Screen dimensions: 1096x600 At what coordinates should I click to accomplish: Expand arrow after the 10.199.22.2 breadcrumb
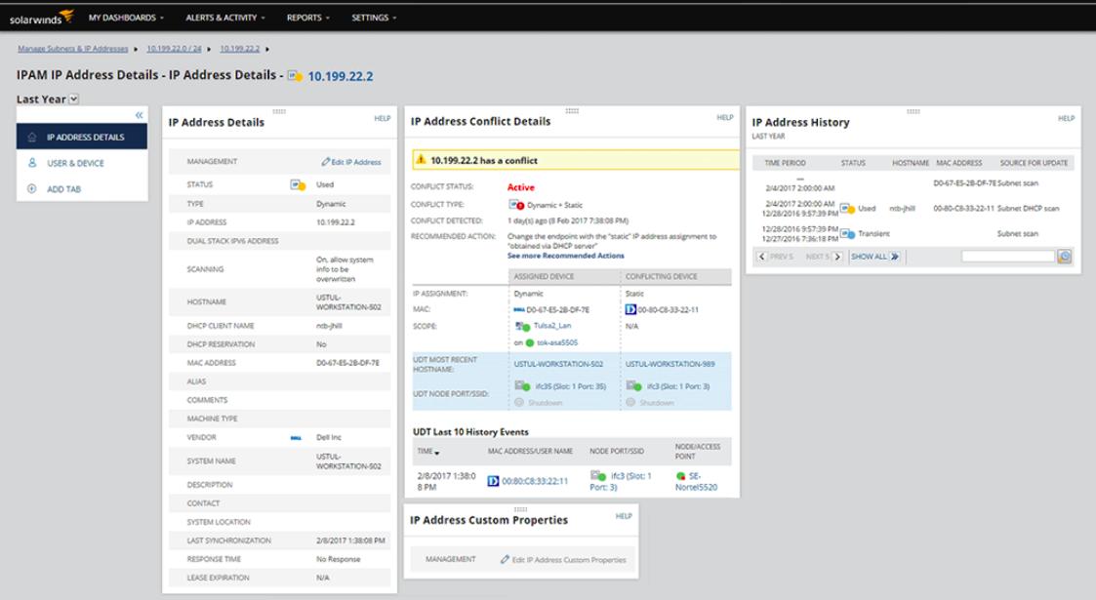point(267,49)
